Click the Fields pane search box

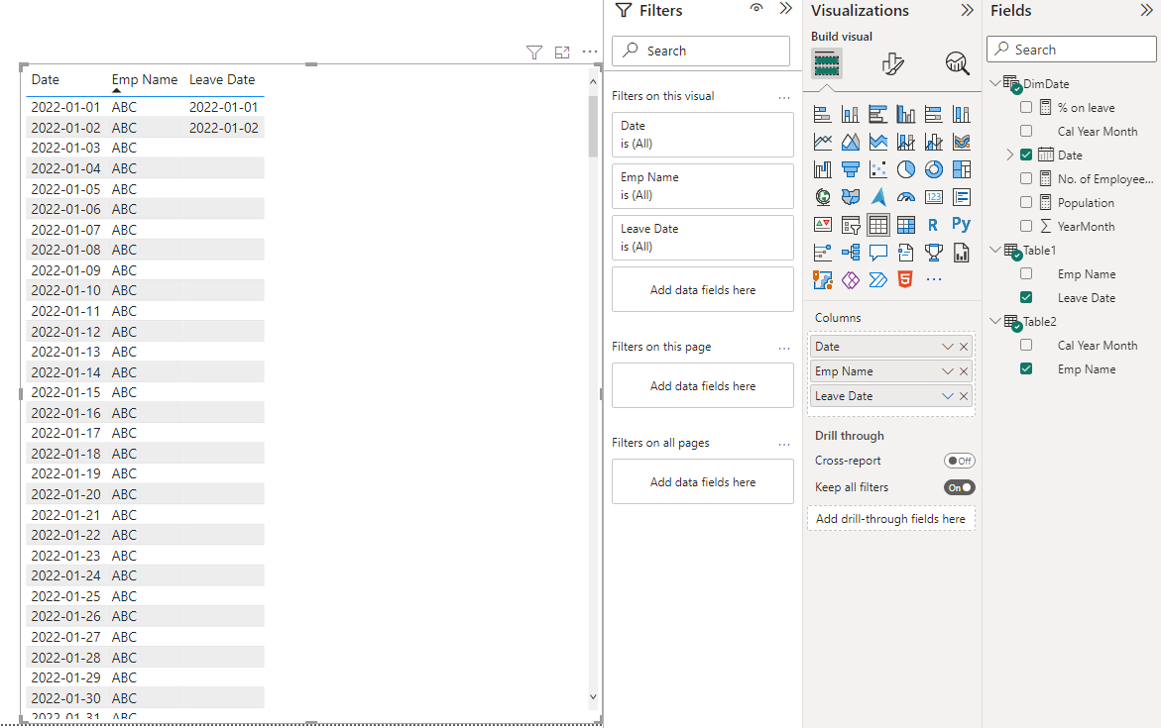pos(1072,50)
